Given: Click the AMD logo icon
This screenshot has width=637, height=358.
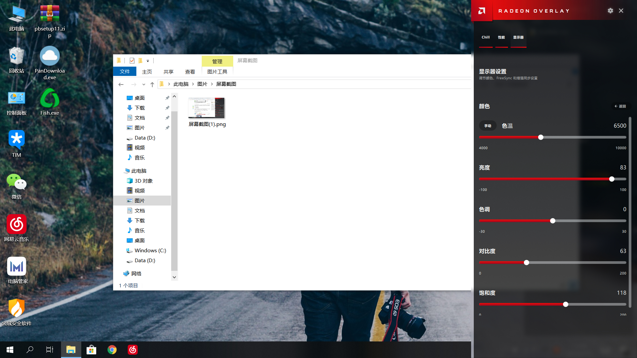Looking at the screenshot, I should point(482,11).
